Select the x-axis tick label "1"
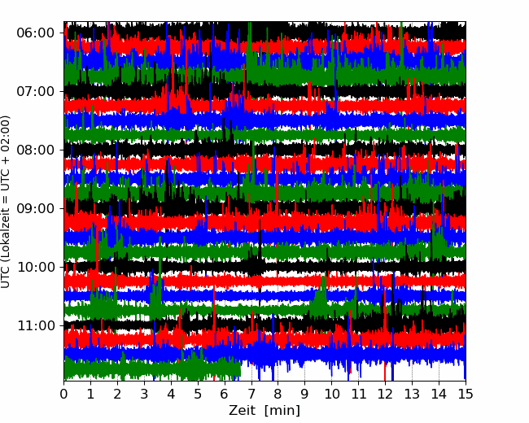This screenshot has height=423, width=529. click(90, 394)
